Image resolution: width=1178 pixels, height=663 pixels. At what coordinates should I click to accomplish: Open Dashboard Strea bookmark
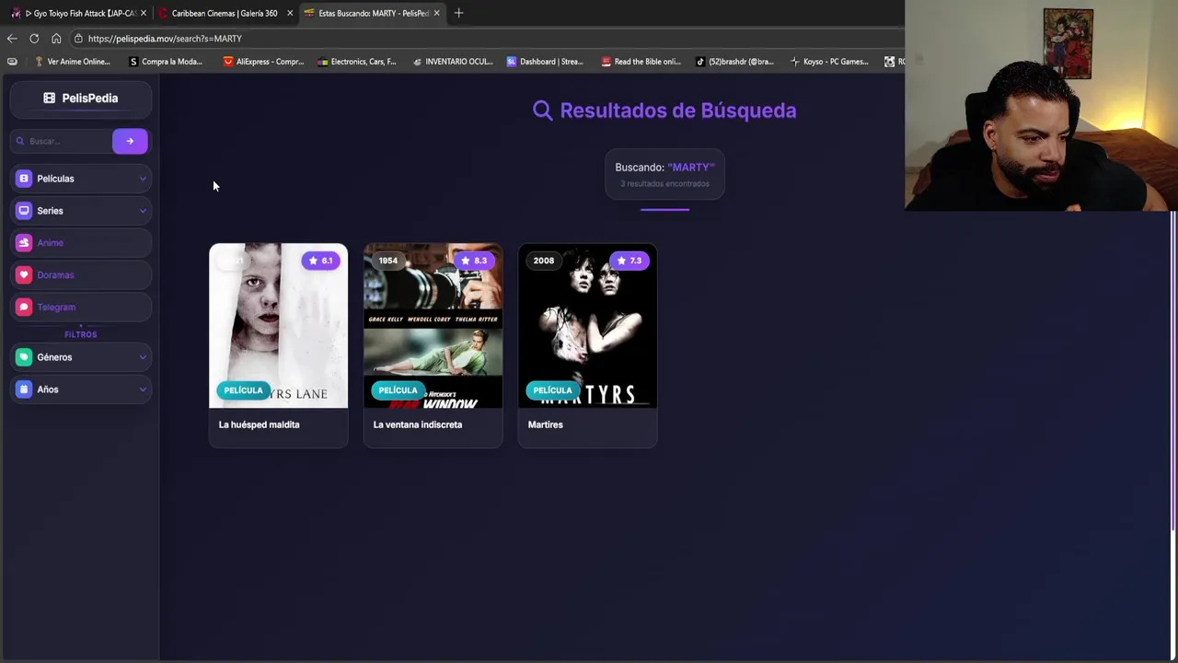pyautogui.click(x=545, y=62)
